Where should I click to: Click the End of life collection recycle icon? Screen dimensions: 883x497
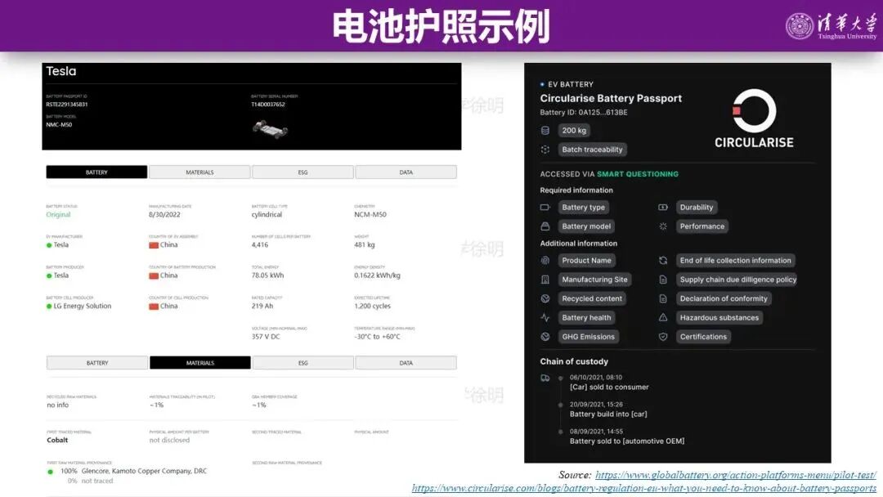[x=662, y=260]
